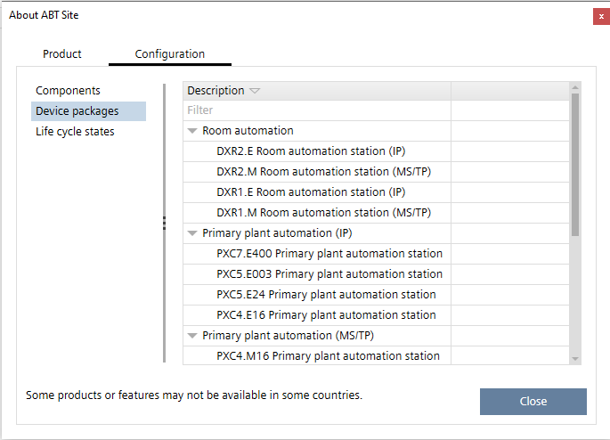
Task: Select PXC7.E400 Primary plant automation station
Action: [x=329, y=254]
